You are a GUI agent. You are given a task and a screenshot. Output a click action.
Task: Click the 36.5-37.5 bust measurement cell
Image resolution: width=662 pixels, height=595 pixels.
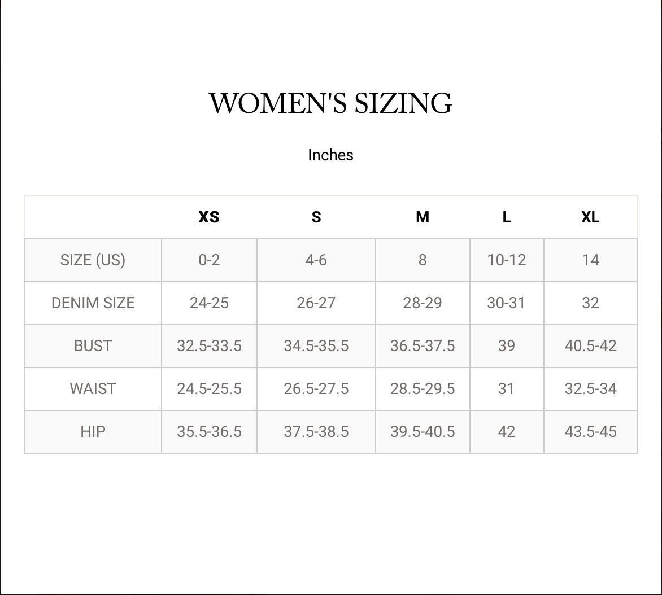[x=423, y=346]
